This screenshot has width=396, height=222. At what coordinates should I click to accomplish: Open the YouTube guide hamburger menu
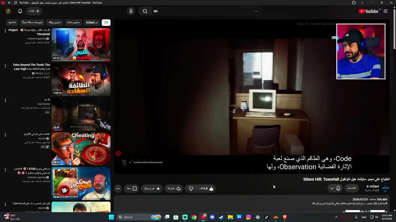pos(385,11)
